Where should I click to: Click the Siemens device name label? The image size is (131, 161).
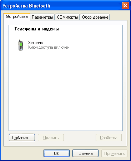[35, 43]
